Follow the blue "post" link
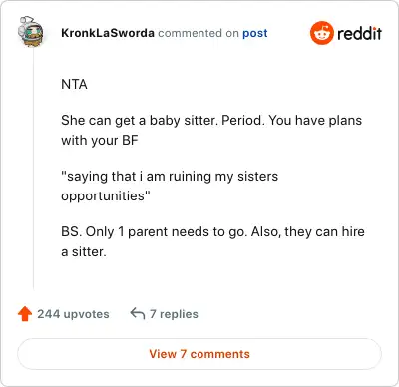399x387 pixels. tap(255, 34)
